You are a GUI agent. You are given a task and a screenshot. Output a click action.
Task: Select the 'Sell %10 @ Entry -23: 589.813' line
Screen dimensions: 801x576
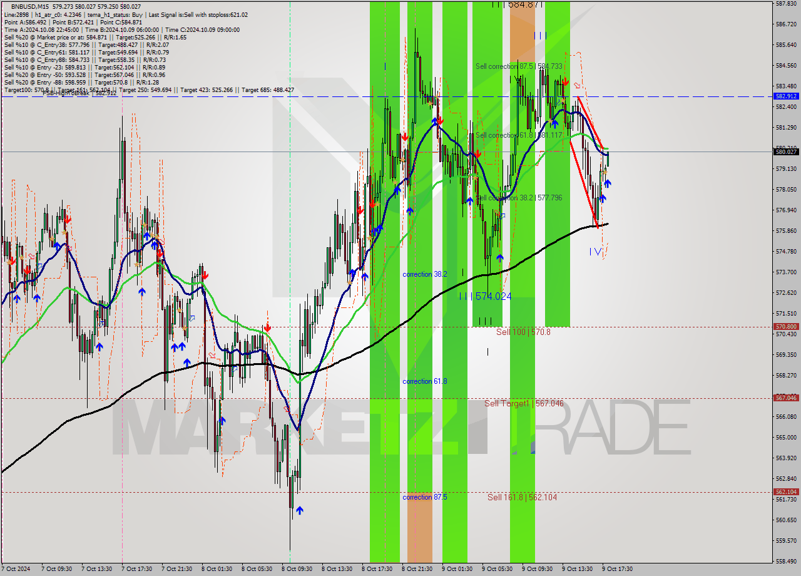[x=84, y=67]
